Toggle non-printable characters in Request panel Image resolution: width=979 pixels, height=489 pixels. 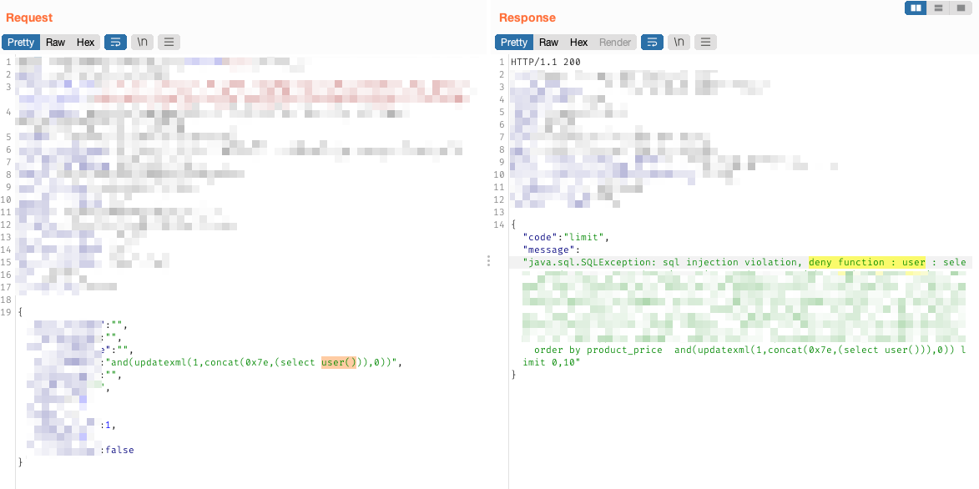coord(142,43)
